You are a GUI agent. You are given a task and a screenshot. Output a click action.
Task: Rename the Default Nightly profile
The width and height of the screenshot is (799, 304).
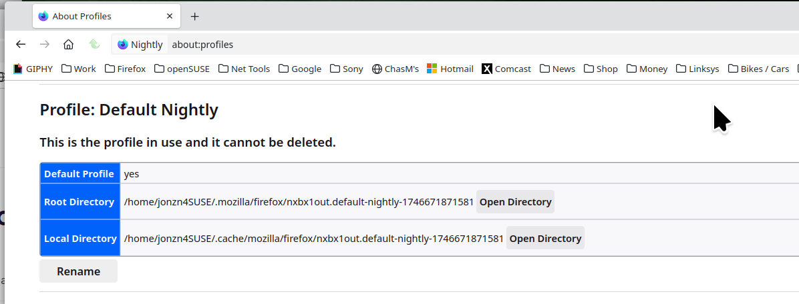78,271
